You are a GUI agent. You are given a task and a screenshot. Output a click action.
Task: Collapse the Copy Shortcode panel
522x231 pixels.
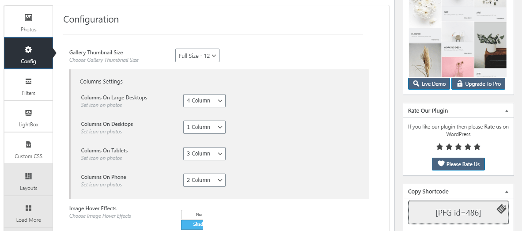(x=507, y=192)
